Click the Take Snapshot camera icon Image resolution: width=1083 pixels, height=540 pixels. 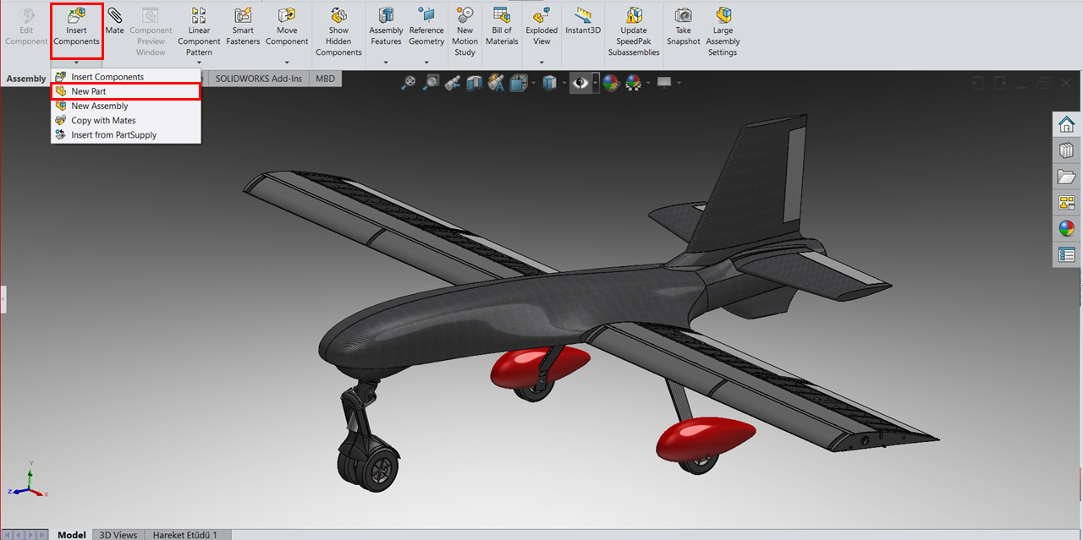point(683,28)
